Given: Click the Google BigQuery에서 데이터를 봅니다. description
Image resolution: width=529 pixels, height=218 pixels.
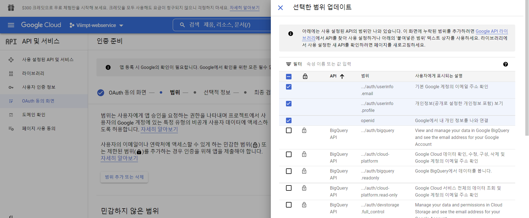Looking at the screenshot, I should (453, 171).
